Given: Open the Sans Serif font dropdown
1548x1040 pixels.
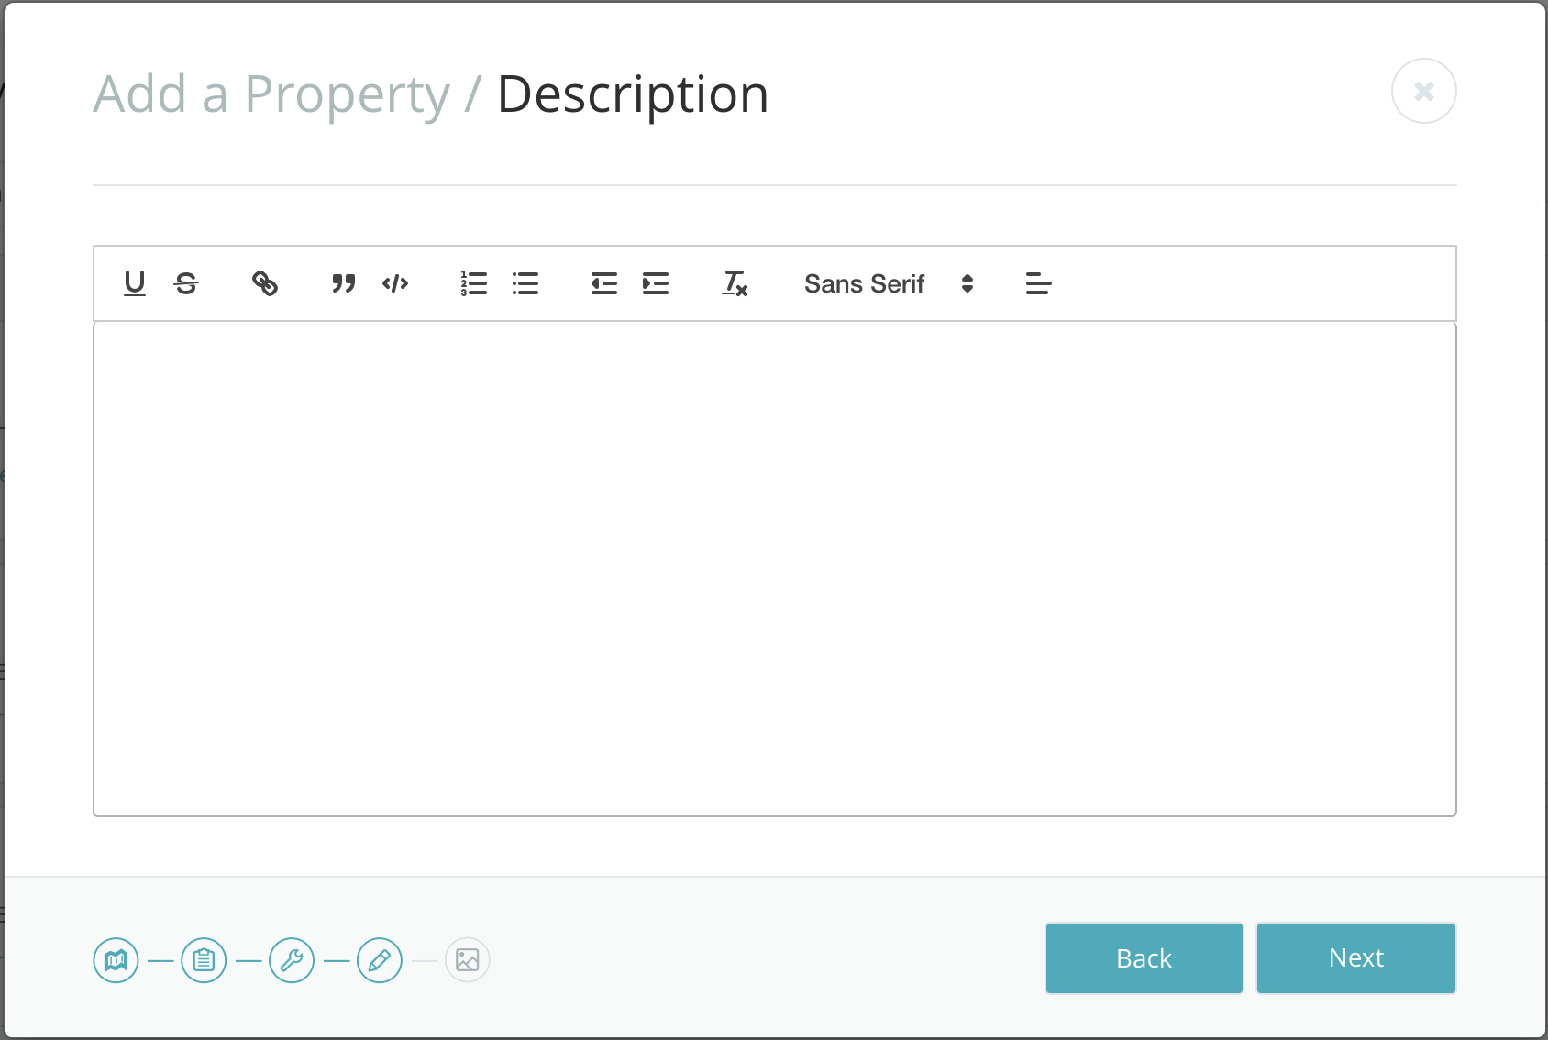Looking at the screenshot, I should coord(864,284).
